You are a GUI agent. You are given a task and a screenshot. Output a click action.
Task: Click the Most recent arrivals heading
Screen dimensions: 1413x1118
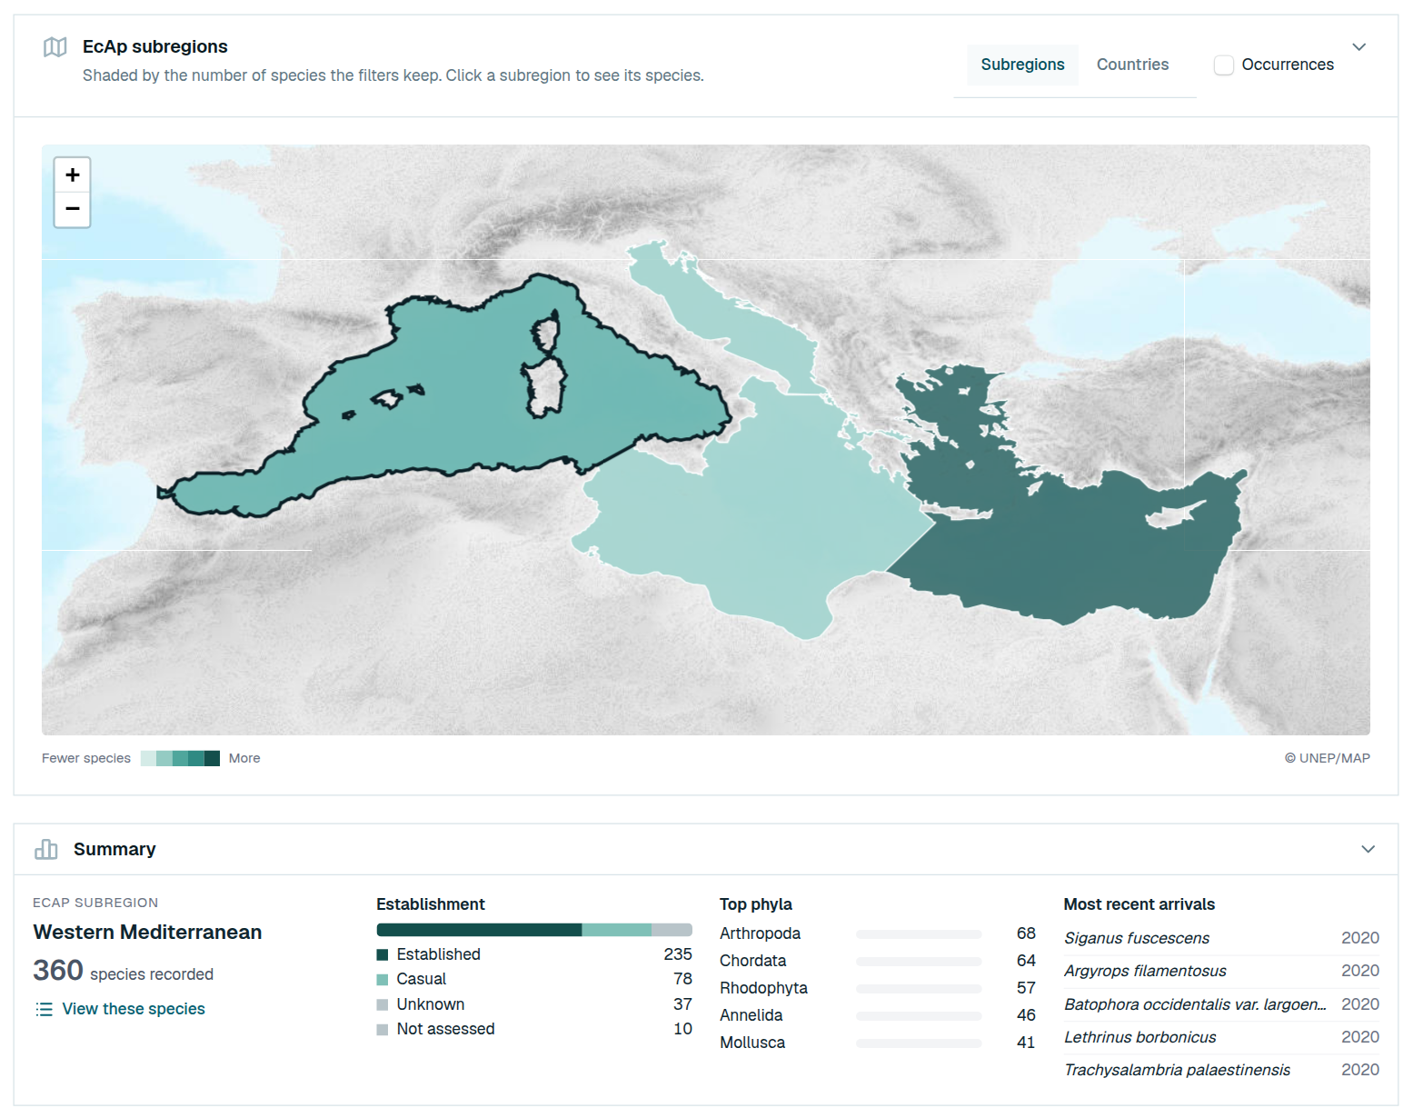pyautogui.click(x=1139, y=904)
